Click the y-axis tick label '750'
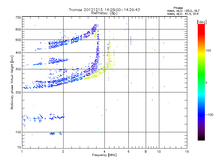220x165 pixels. click(x=18, y=17)
